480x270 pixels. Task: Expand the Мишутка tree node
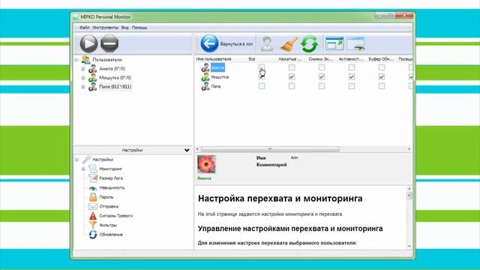point(83,78)
